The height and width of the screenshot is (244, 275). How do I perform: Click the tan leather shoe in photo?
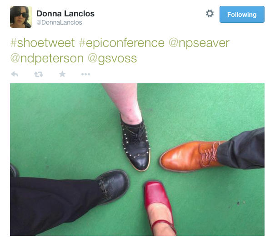190,157
